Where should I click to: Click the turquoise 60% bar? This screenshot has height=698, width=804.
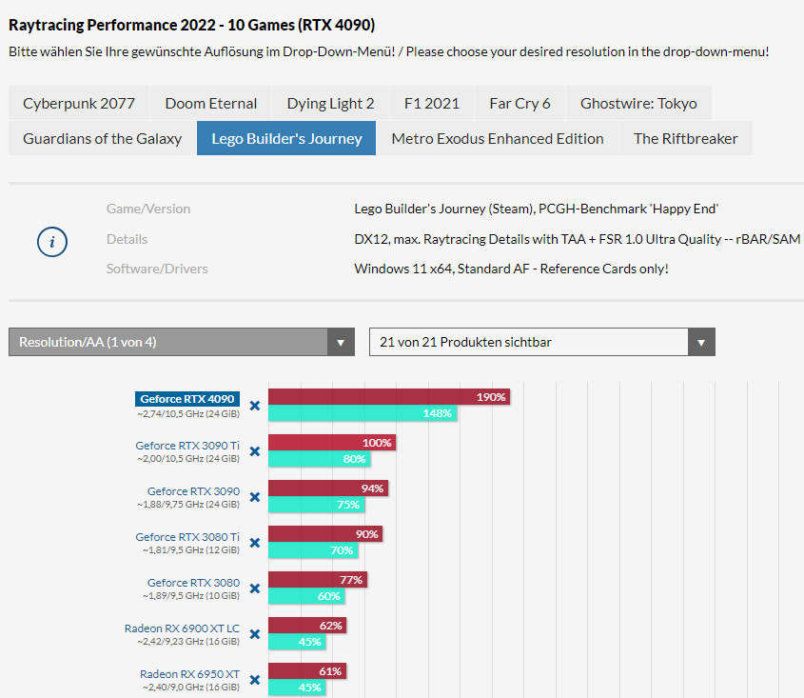(306, 596)
